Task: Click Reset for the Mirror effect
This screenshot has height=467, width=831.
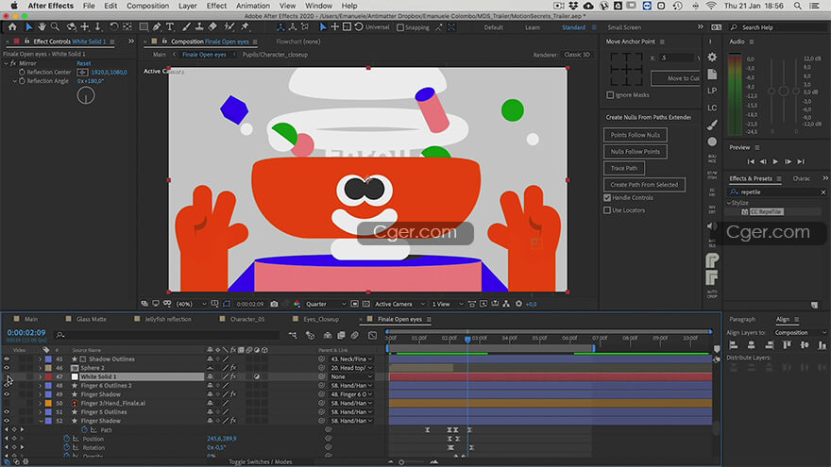Action: pos(84,63)
